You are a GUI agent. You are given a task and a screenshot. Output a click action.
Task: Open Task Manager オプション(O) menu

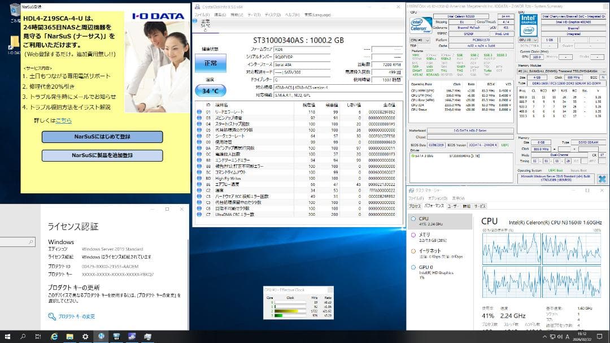438,198
